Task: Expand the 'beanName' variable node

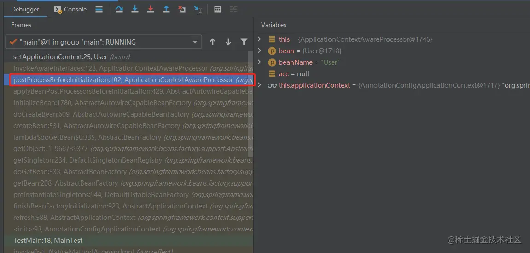Action: 259,62
